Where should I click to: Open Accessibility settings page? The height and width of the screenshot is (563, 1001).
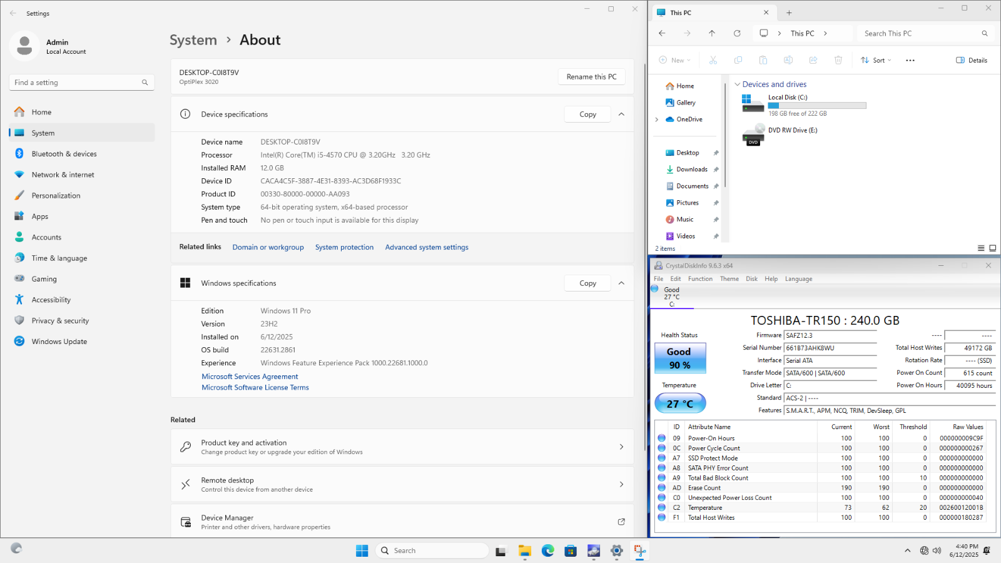pos(82,300)
